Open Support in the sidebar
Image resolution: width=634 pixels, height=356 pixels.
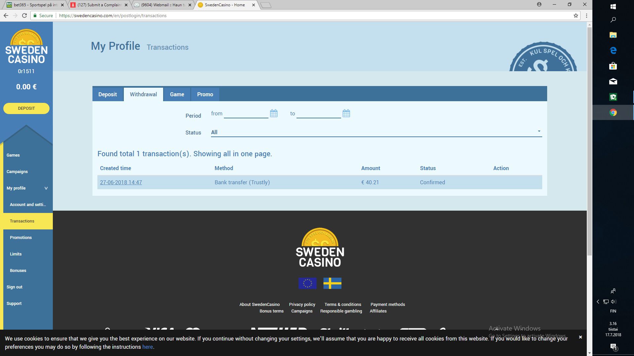[x=14, y=304]
